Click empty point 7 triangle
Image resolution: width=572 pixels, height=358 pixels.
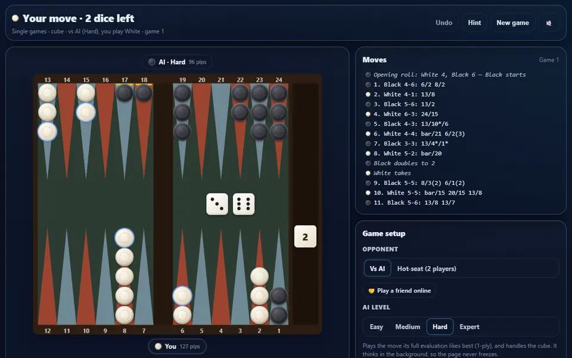pos(144,277)
